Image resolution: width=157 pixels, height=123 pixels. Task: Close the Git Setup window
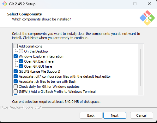[149, 4]
